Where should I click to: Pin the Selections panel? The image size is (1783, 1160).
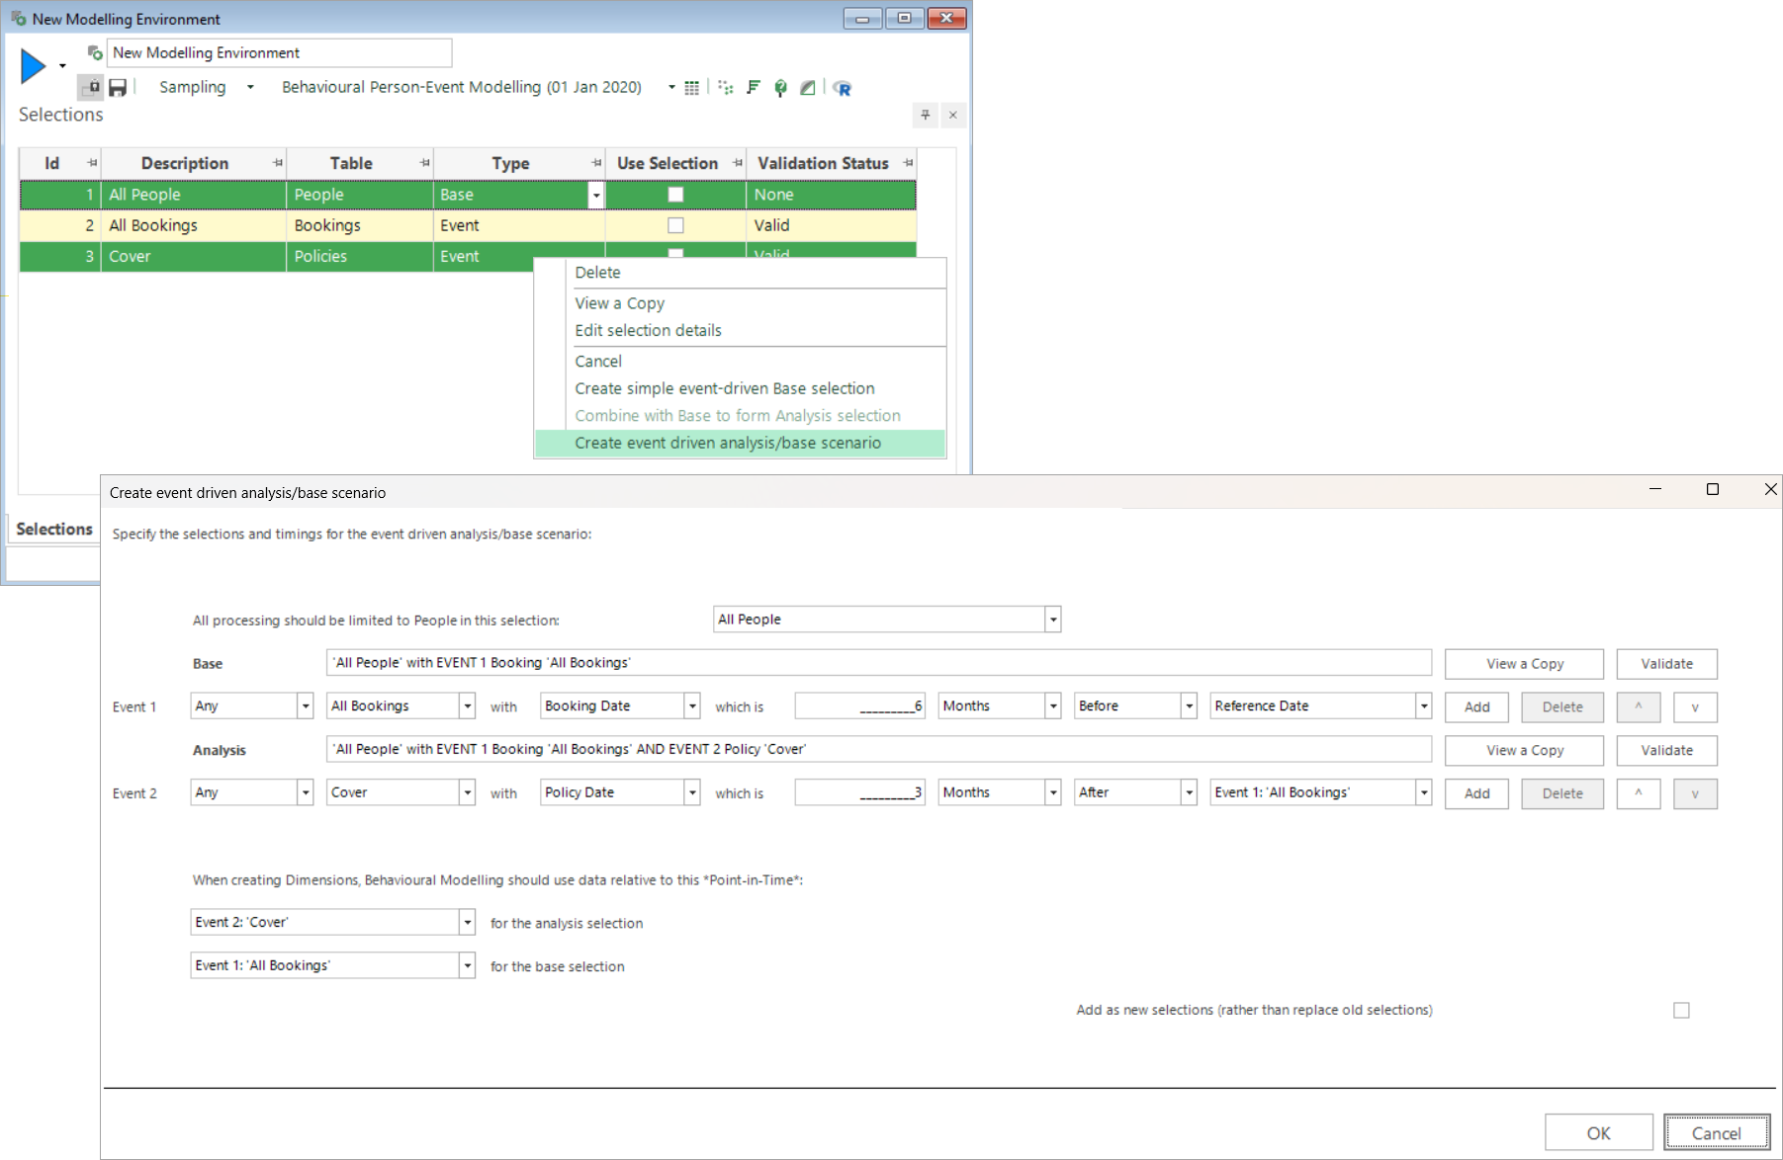[926, 116]
